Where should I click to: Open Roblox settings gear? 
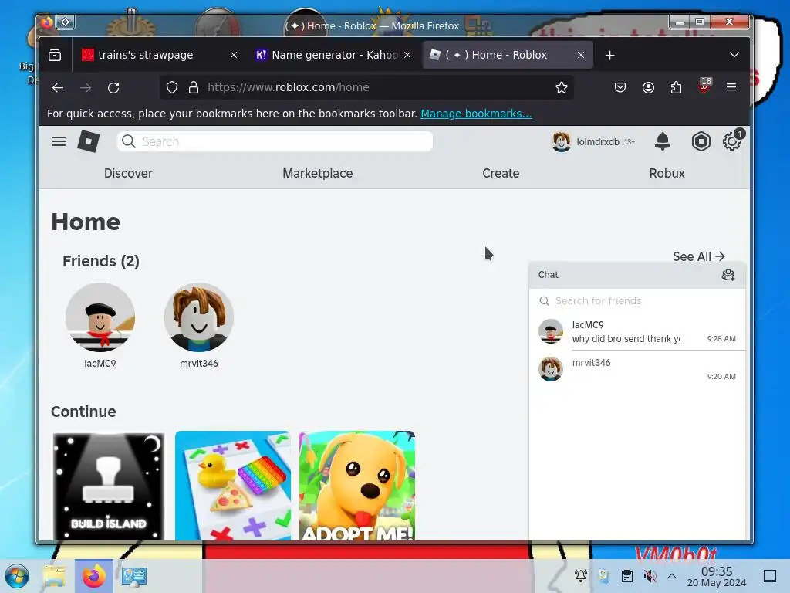(x=731, y=142)
